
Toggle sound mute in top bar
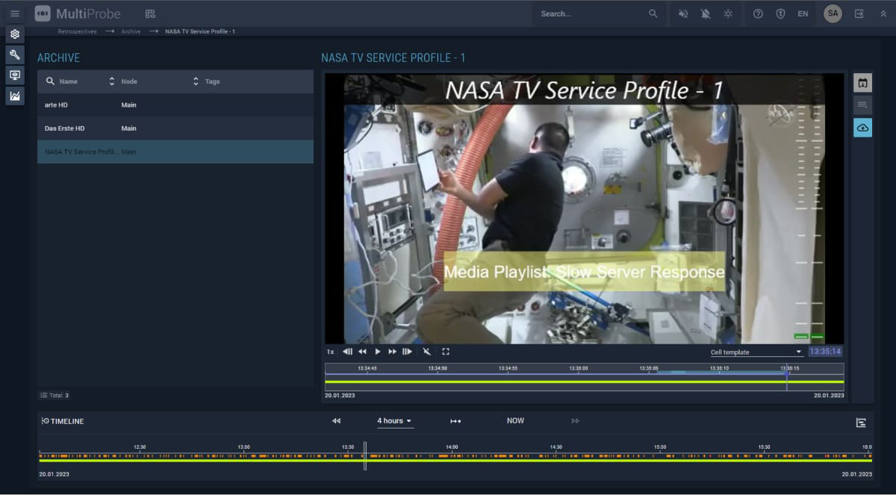[683, 13]
